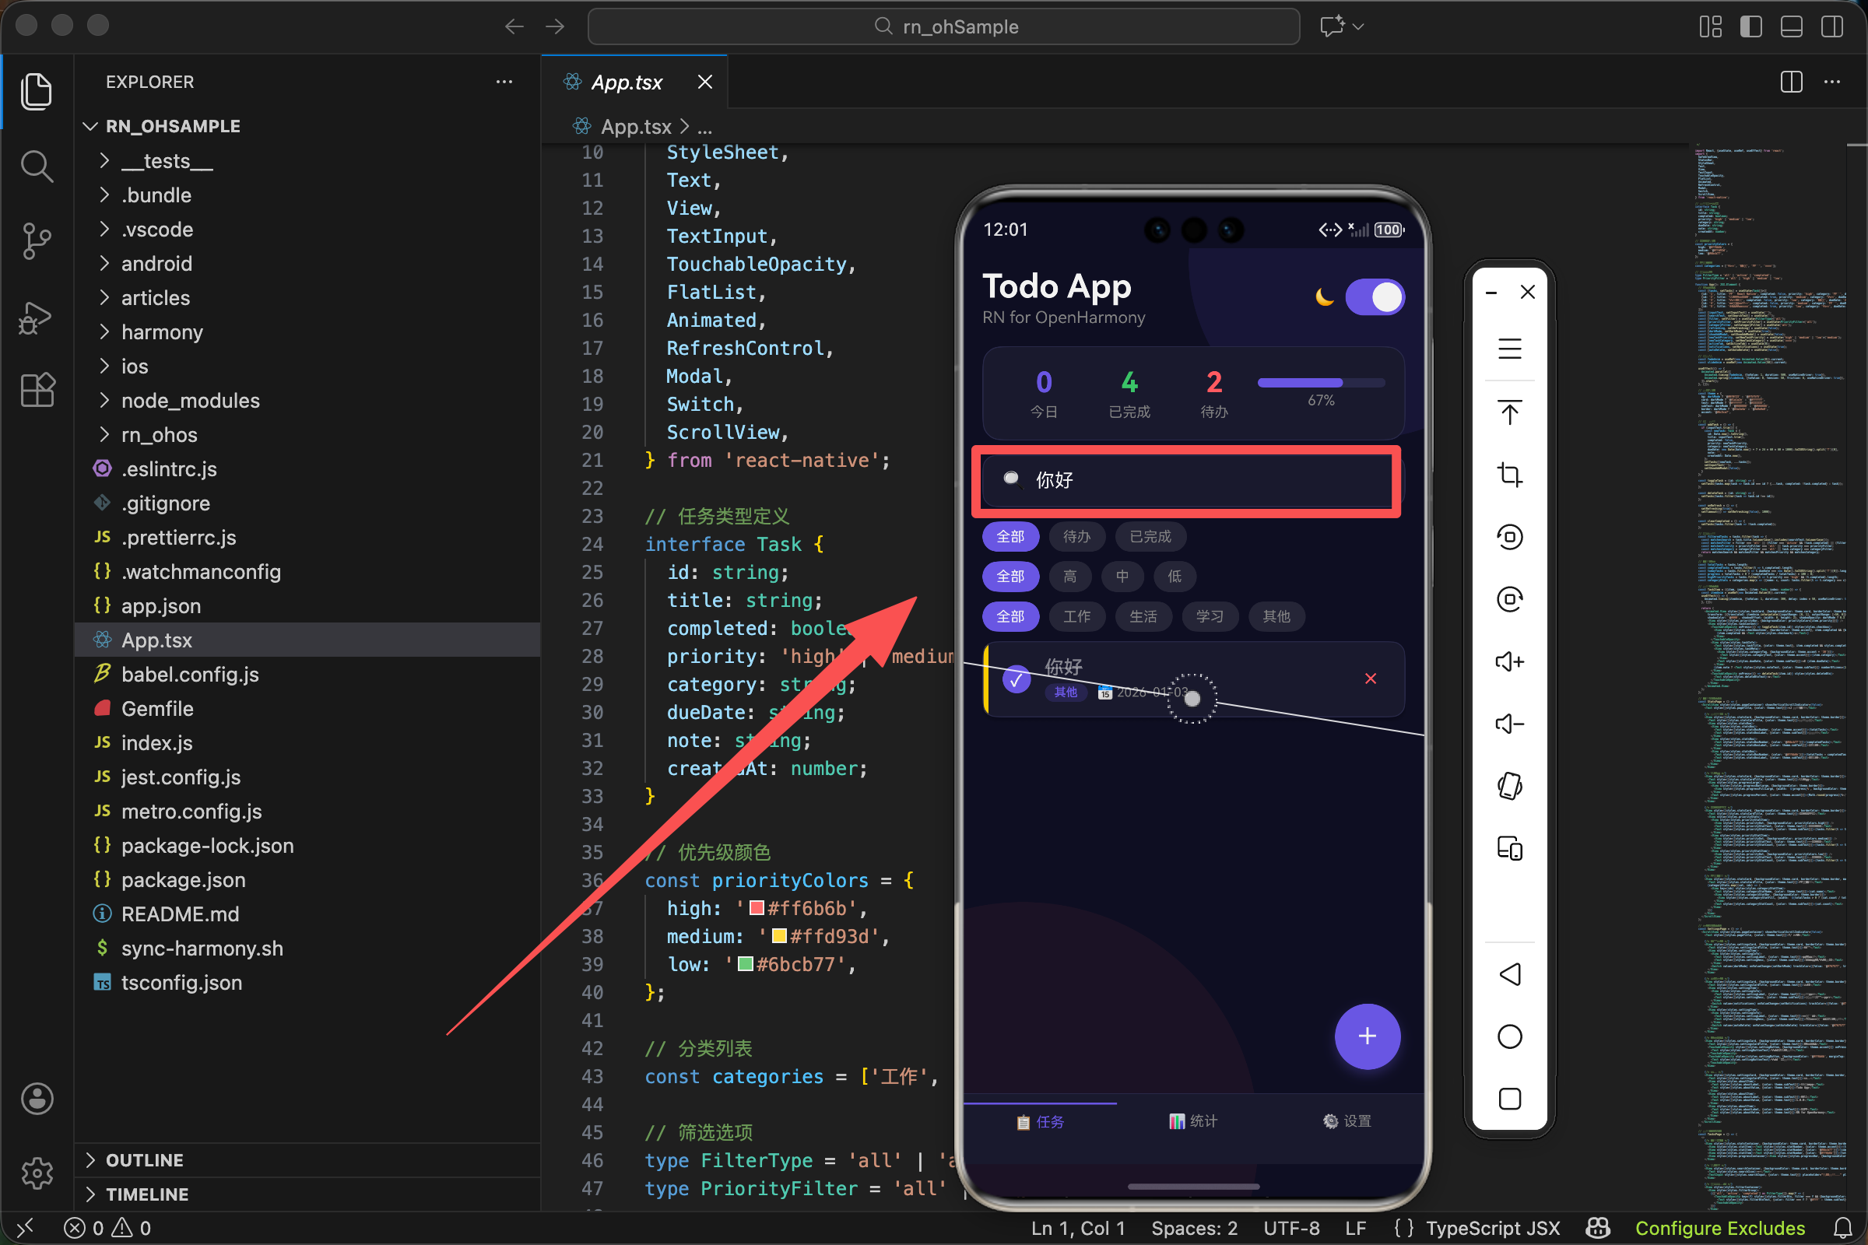Uncheck the completed 你好 task checkmark
The width and height of the screenshot is (1868, 1245).
tap(1016, 679)
